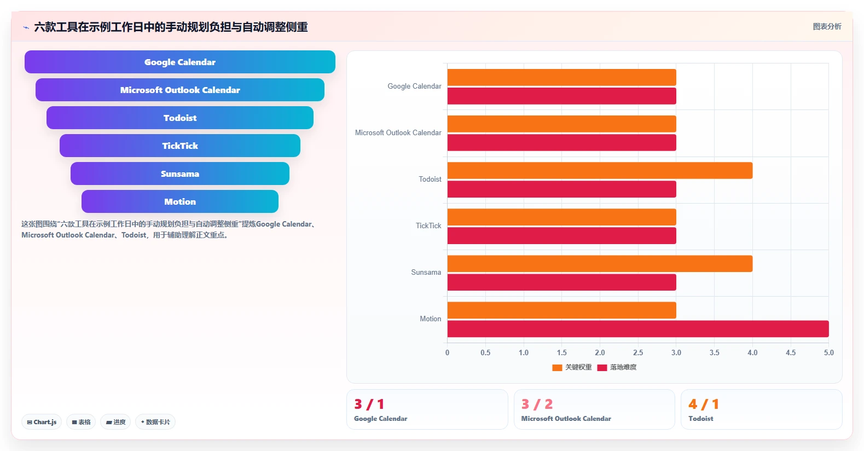
Task: Select the Motion funnel bar
Action: tap(180, 201)
